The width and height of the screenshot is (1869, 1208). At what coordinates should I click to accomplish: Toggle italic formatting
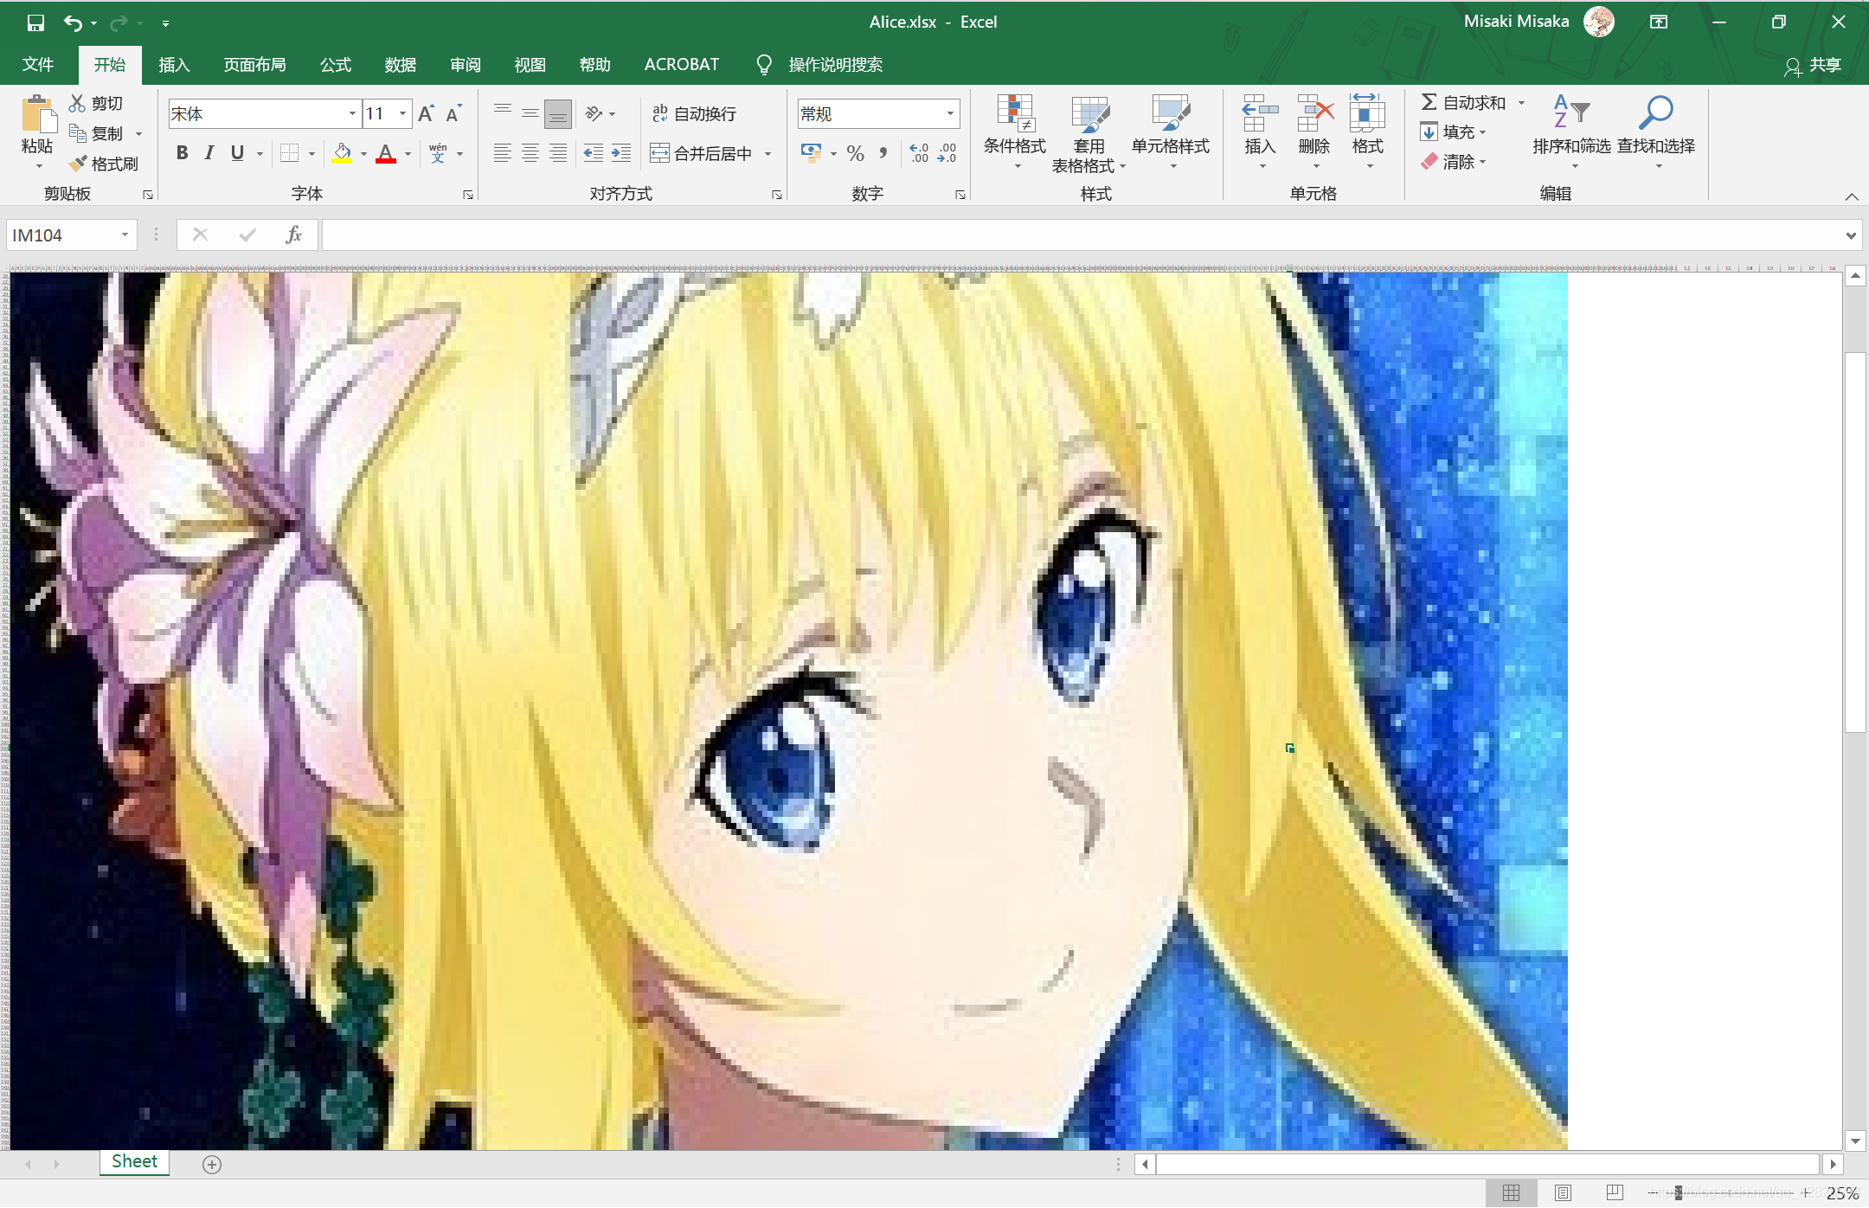[x=209, y=152]
